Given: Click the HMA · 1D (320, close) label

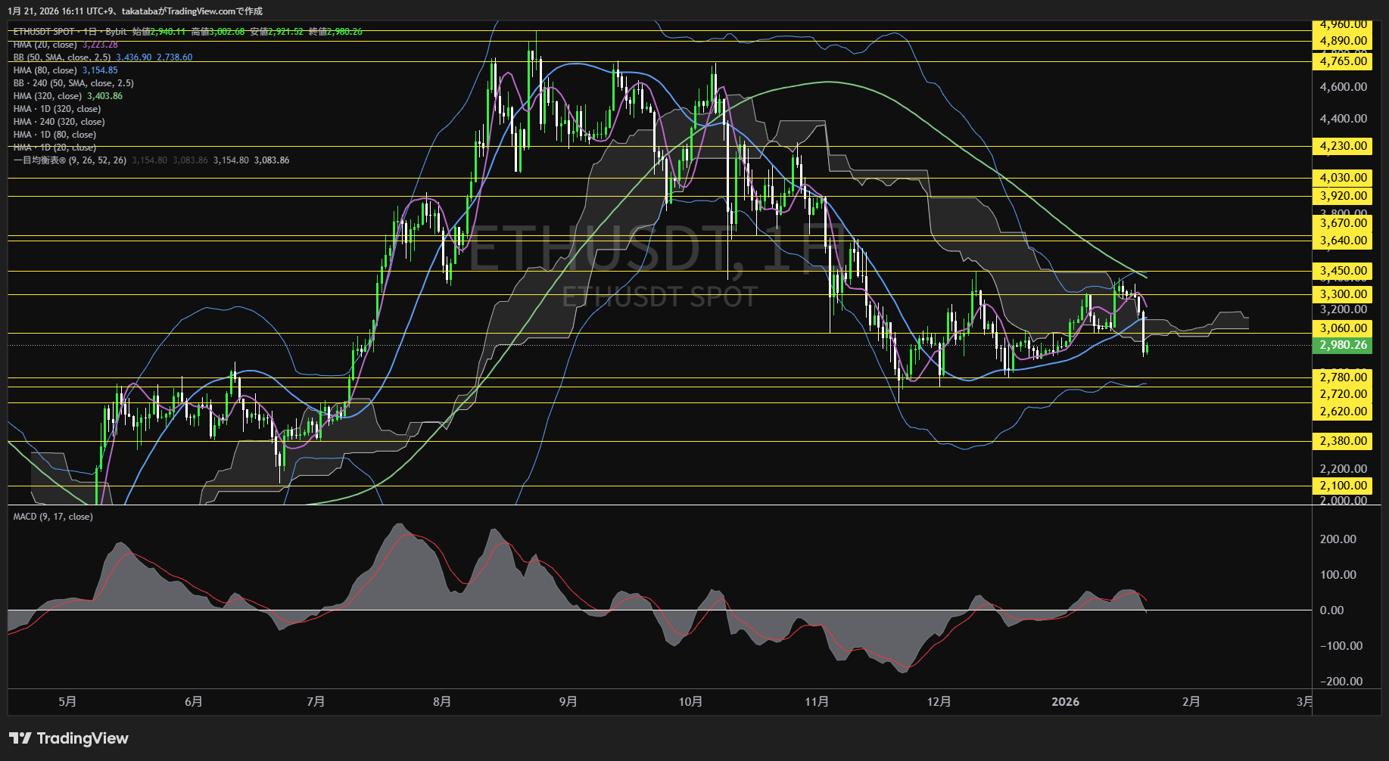Looking at the screenshot, I should pos(57,109).
